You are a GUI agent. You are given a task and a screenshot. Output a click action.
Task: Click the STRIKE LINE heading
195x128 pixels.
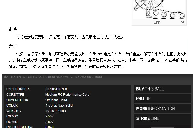coord(148,118)
